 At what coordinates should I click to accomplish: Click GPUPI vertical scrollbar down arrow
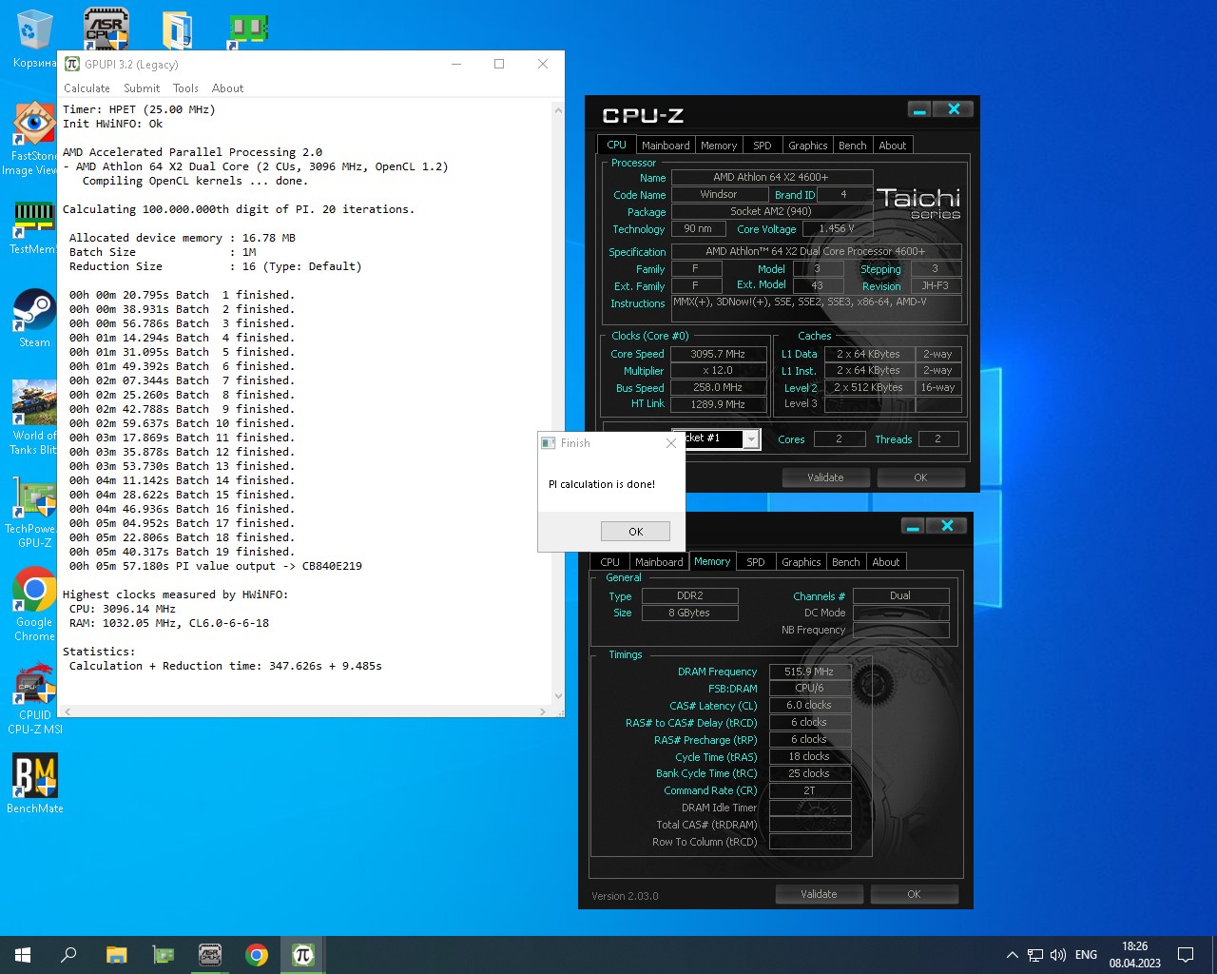coord(558,696)
